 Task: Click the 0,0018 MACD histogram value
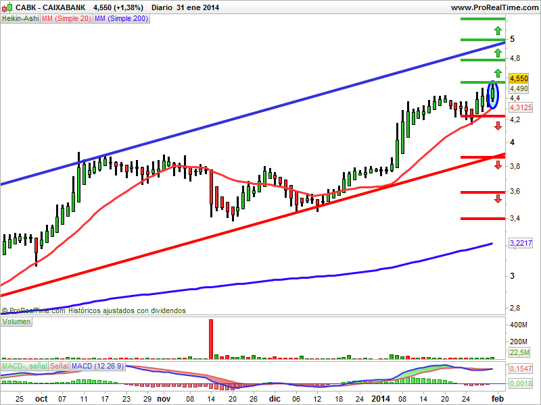click(521, 383)
